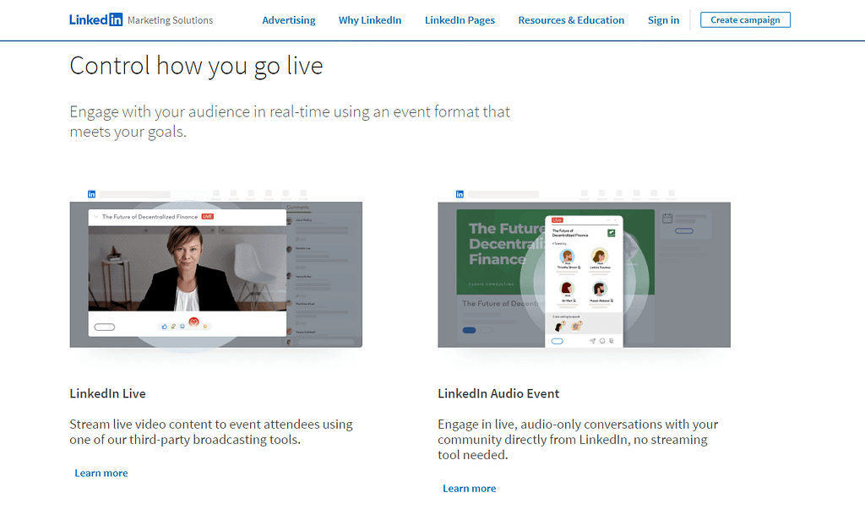Open the Why LinkedIn menu
Screen dimensions: 865x525
(370, 20)
